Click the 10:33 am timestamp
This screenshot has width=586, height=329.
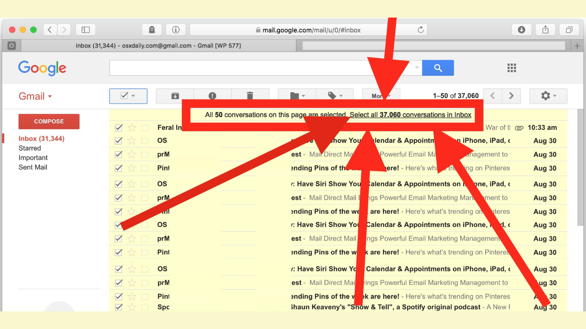[542, 127]
